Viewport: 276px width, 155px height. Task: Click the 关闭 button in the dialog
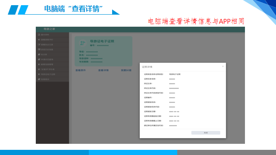tap(206, 133)
